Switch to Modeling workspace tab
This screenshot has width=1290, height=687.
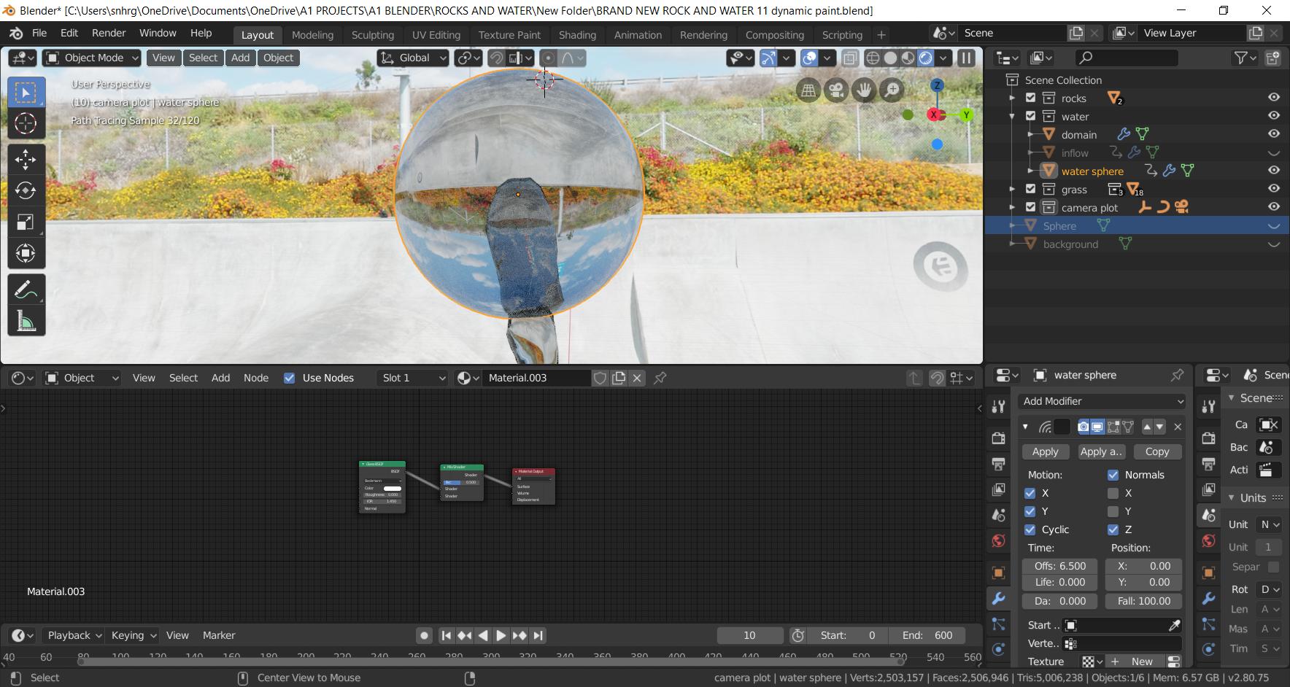[x=312, y=34]
